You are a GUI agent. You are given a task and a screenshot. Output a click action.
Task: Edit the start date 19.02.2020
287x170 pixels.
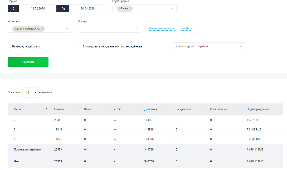coord(38,8)
